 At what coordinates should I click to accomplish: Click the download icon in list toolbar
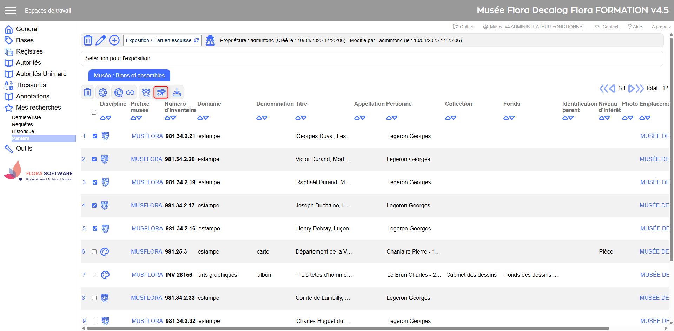point(177,92)
